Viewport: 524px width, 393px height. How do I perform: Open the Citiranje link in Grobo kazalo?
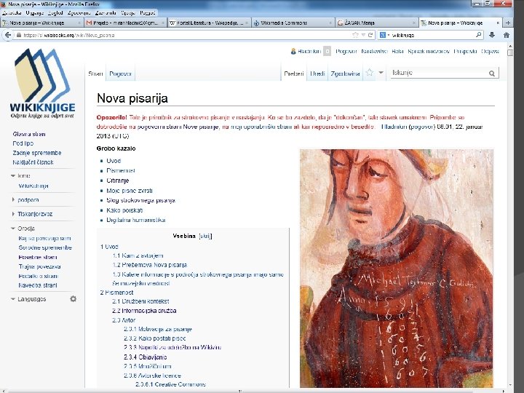click(x=118, y=180)
